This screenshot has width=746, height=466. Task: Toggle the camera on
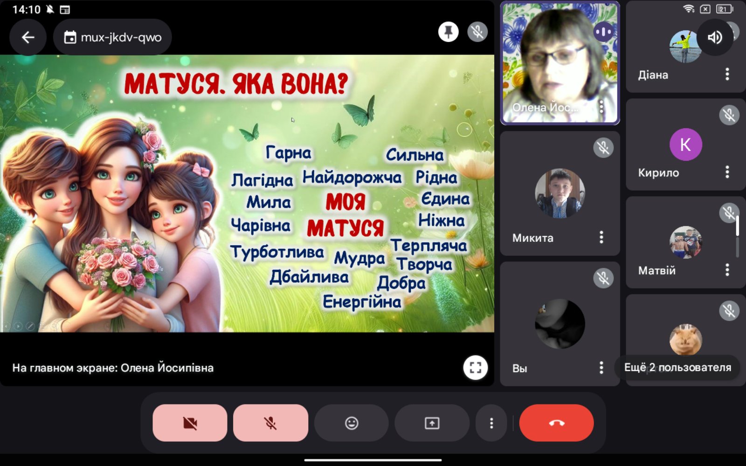point(190,423)
